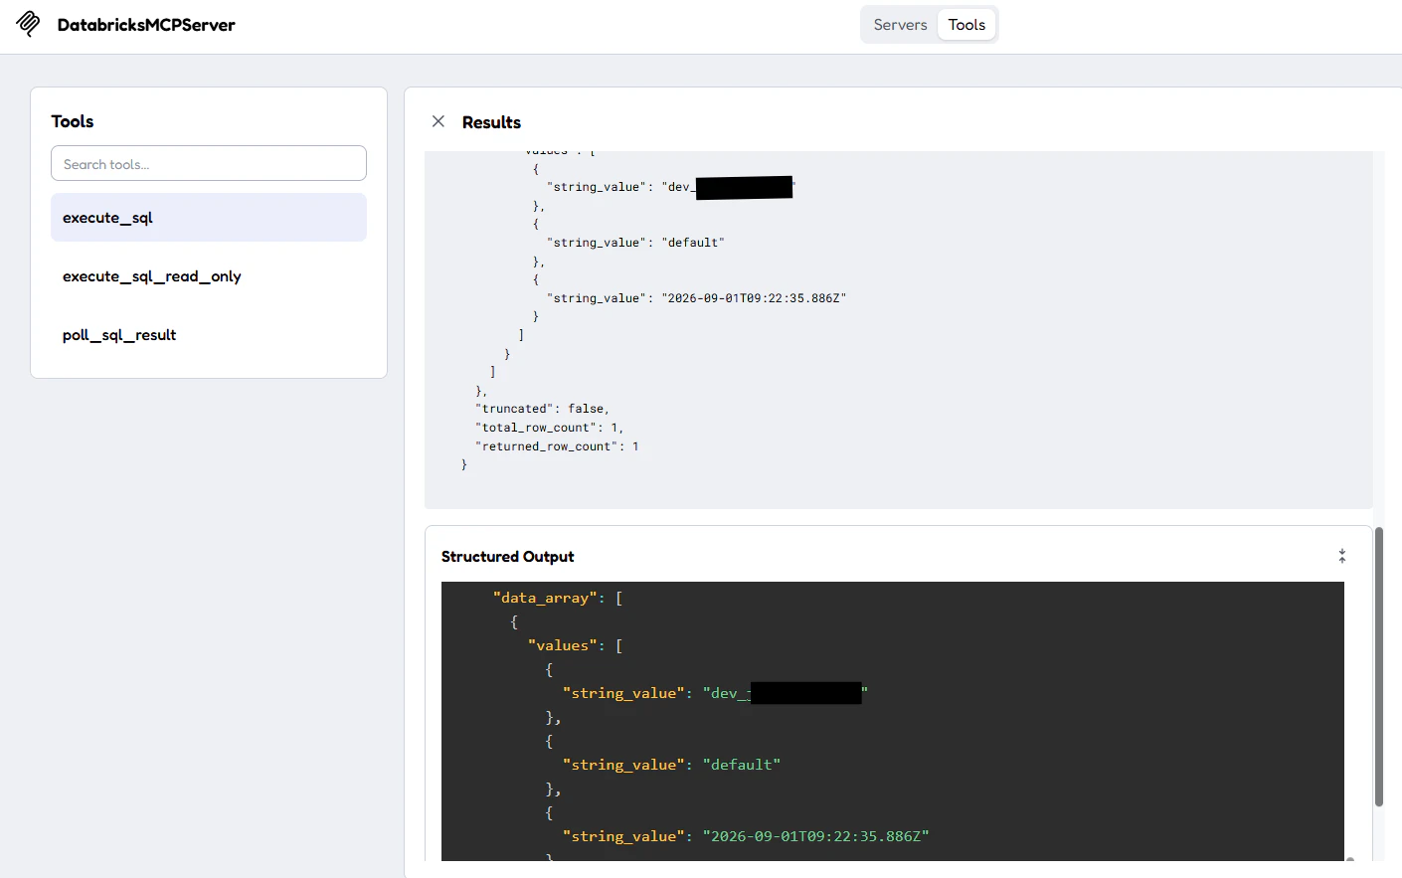Click the "default" string value in the light results panel
This screenshot has height=878, width=1402.
[x=693, y=243]
